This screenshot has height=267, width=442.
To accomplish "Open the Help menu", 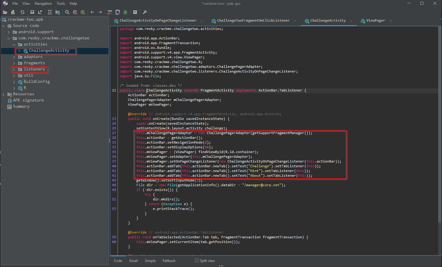I will coord(73,4).
